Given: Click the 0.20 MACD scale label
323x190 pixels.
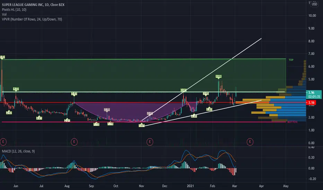Looking at the screenshot, I should 311,158.
